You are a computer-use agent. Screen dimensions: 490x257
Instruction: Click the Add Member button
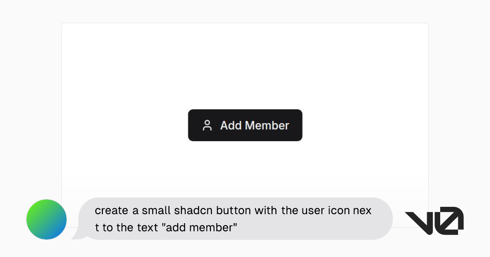[245, 125]
